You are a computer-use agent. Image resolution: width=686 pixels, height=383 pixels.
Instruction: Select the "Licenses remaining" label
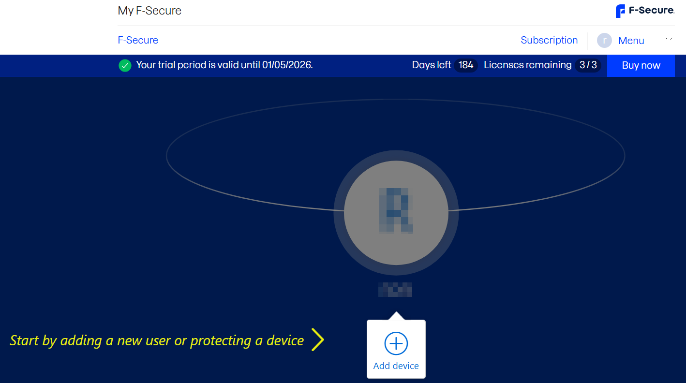528,65
